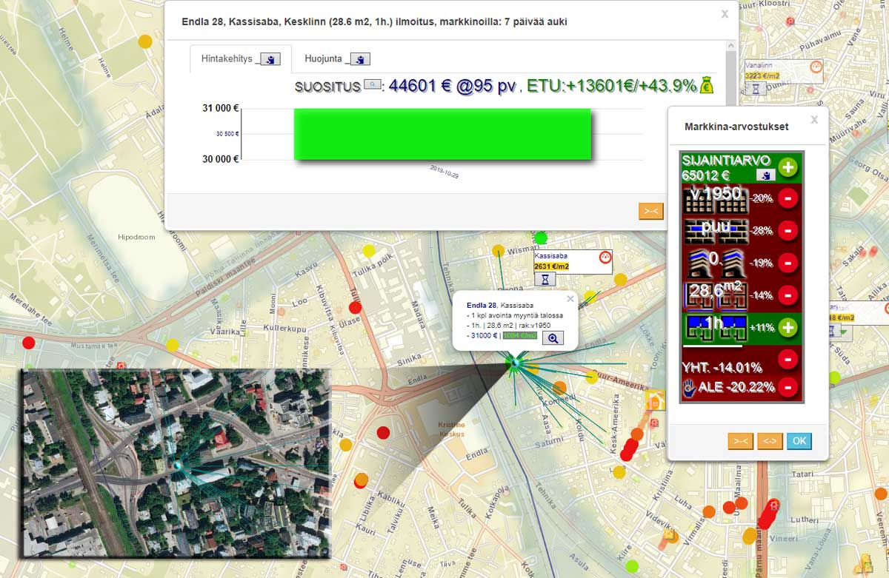Toggle the green plus on 1h. row
This screenshot has height=578, width=889.
(x=787, y=327)
